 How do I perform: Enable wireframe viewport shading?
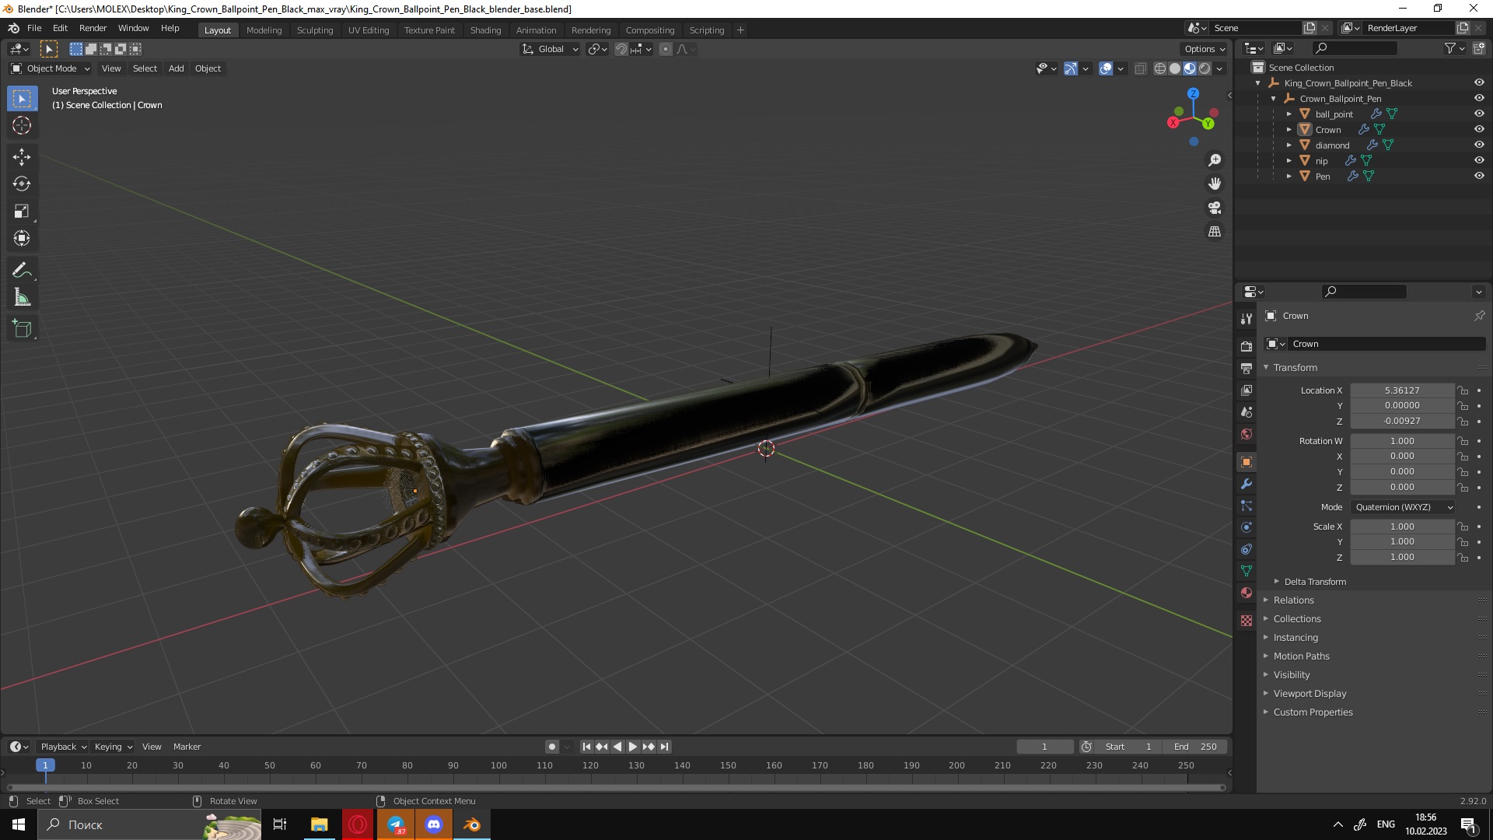coord(1160,68)
